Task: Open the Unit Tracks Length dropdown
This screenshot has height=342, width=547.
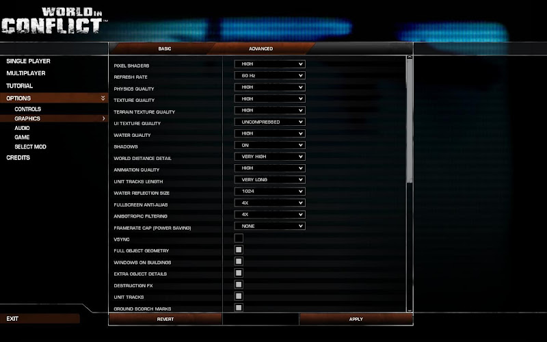Action: click(x=269, y=180)
